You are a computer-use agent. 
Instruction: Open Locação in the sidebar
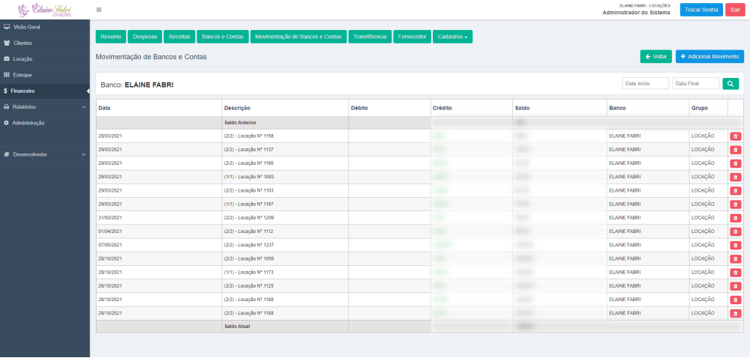click(45, 59)
